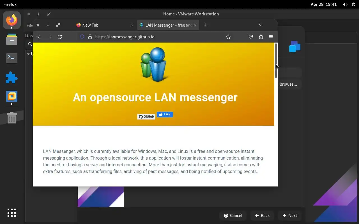
Task: Click the power icon in top bar
Action: (x=354, y=4)
